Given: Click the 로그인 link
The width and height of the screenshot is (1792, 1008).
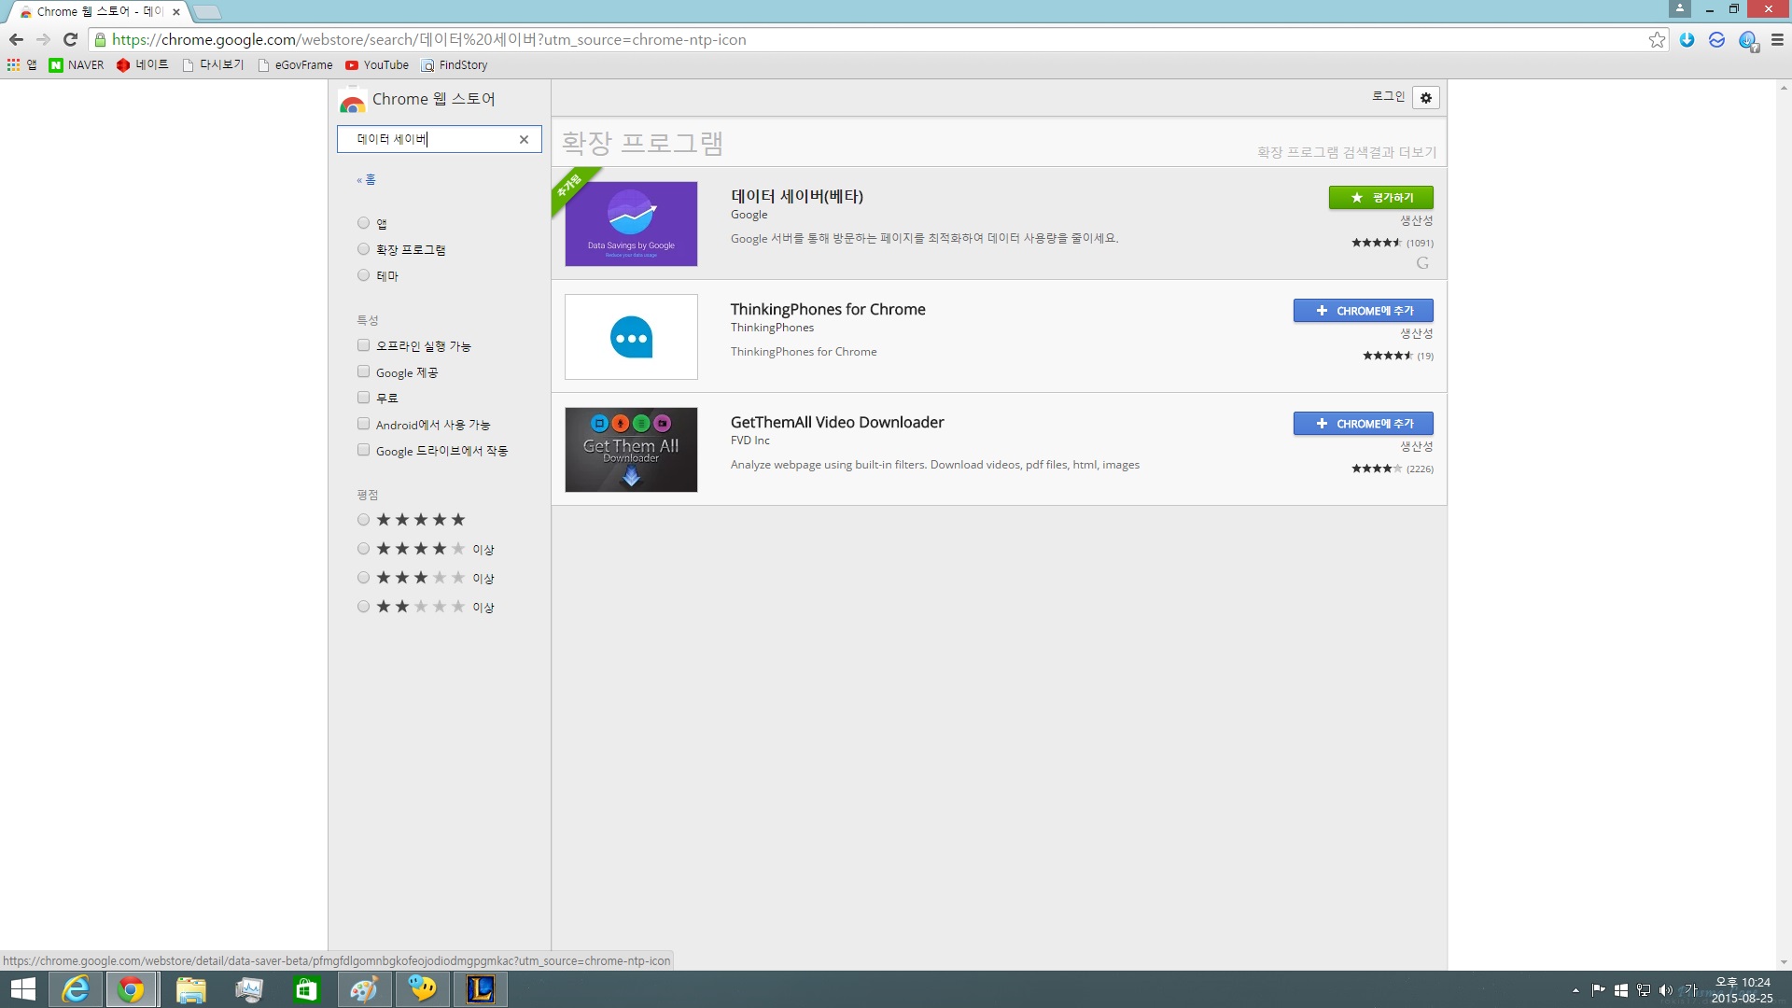Looking at the screenshot, I should coord(1388,96).
